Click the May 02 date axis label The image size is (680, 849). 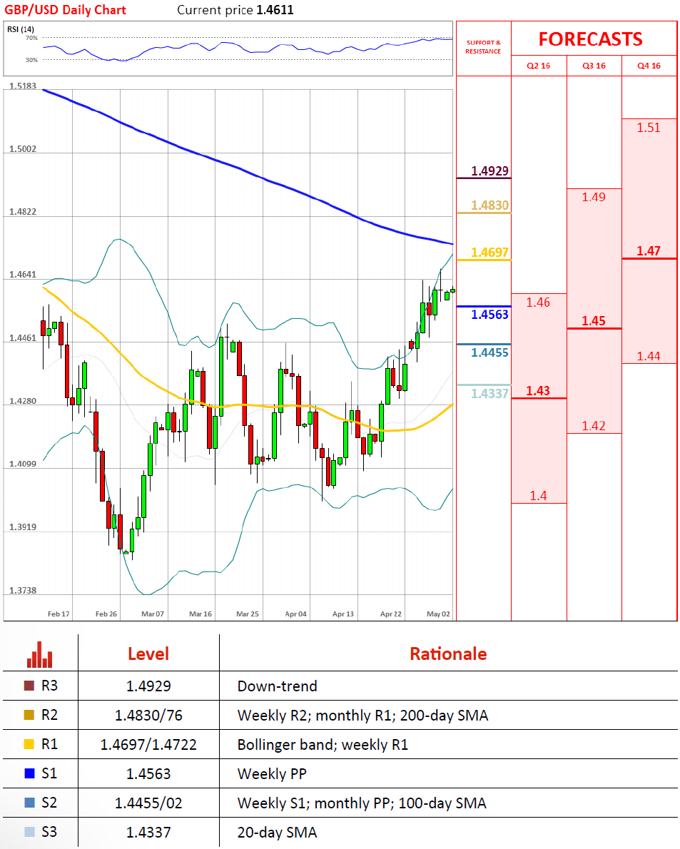click(439, 614)
